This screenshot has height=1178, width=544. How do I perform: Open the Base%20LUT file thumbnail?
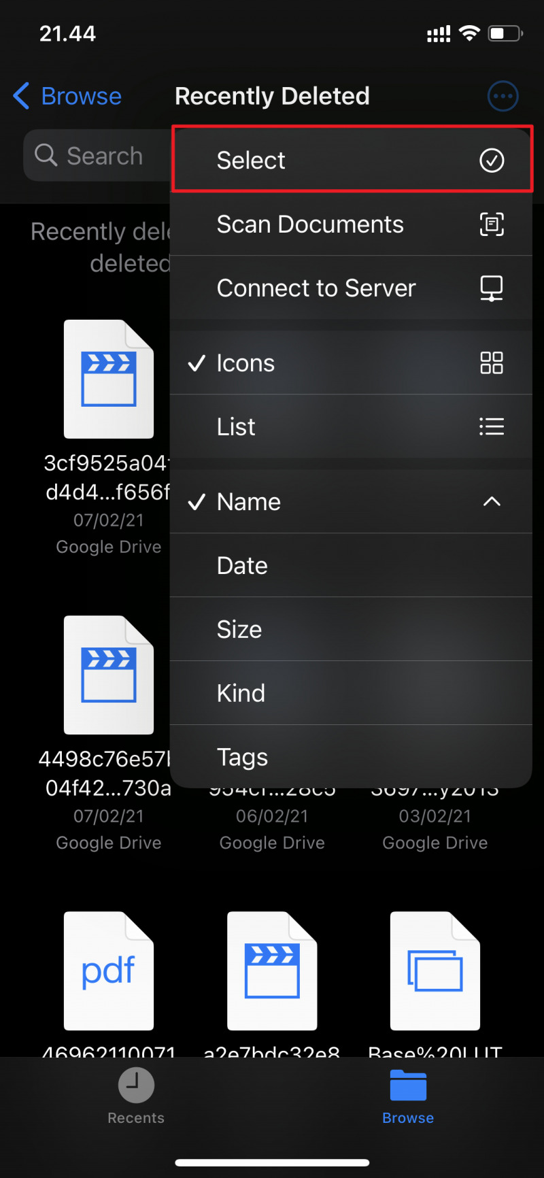pos(435,971)
